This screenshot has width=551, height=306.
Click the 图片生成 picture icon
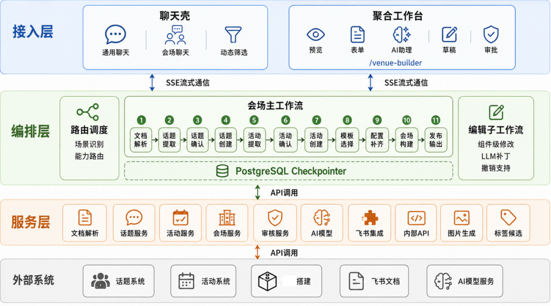[461, 218]
